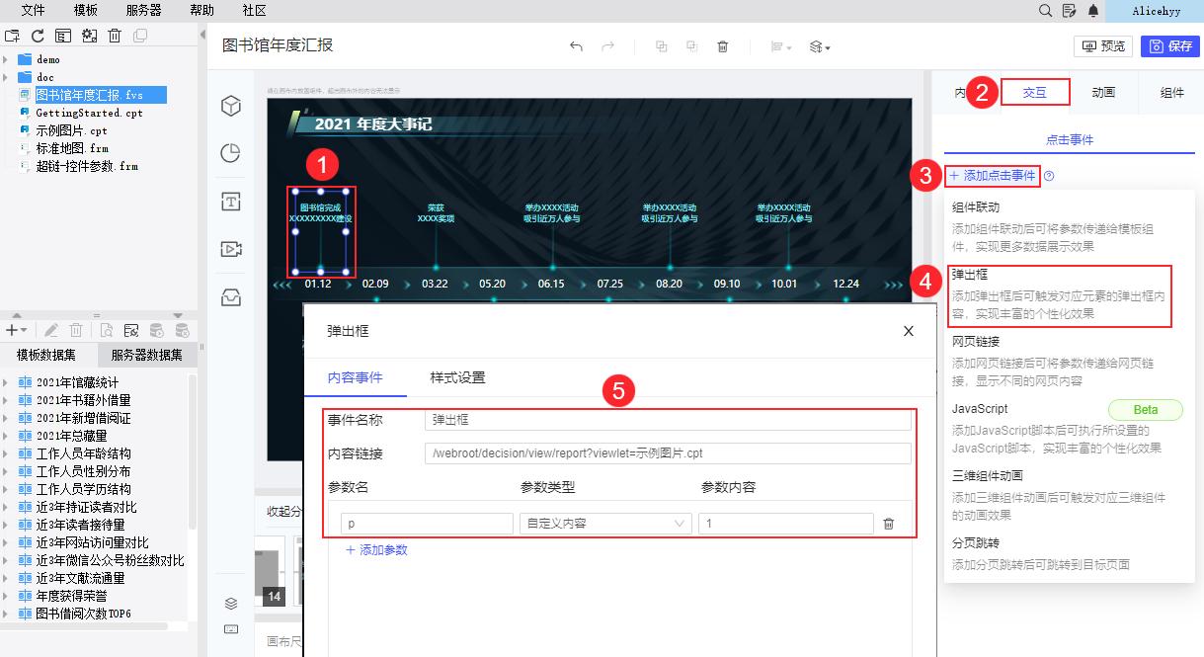Select the text component tool icon
The image size is (1204, 657).
tap(230, 200)
